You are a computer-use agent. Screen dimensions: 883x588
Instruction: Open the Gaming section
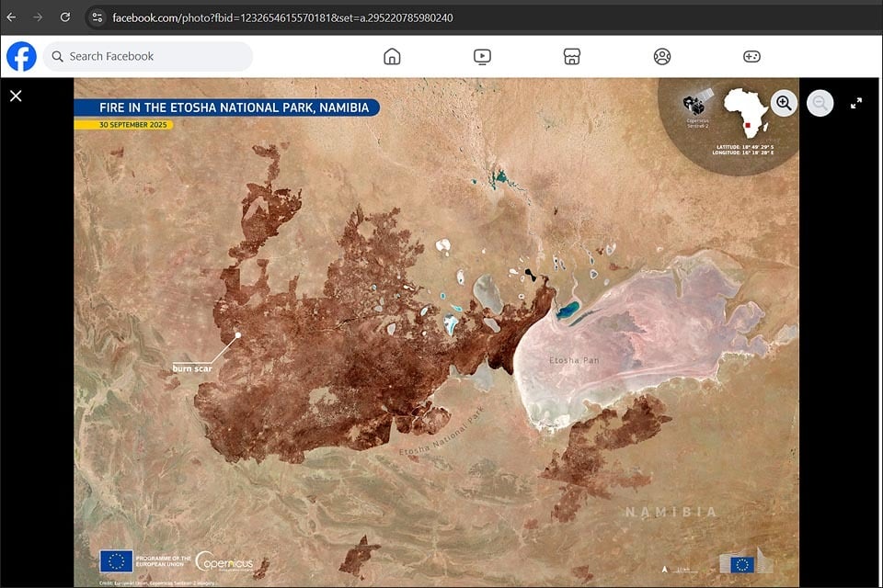pyautogui.click(x=751, y=56)
